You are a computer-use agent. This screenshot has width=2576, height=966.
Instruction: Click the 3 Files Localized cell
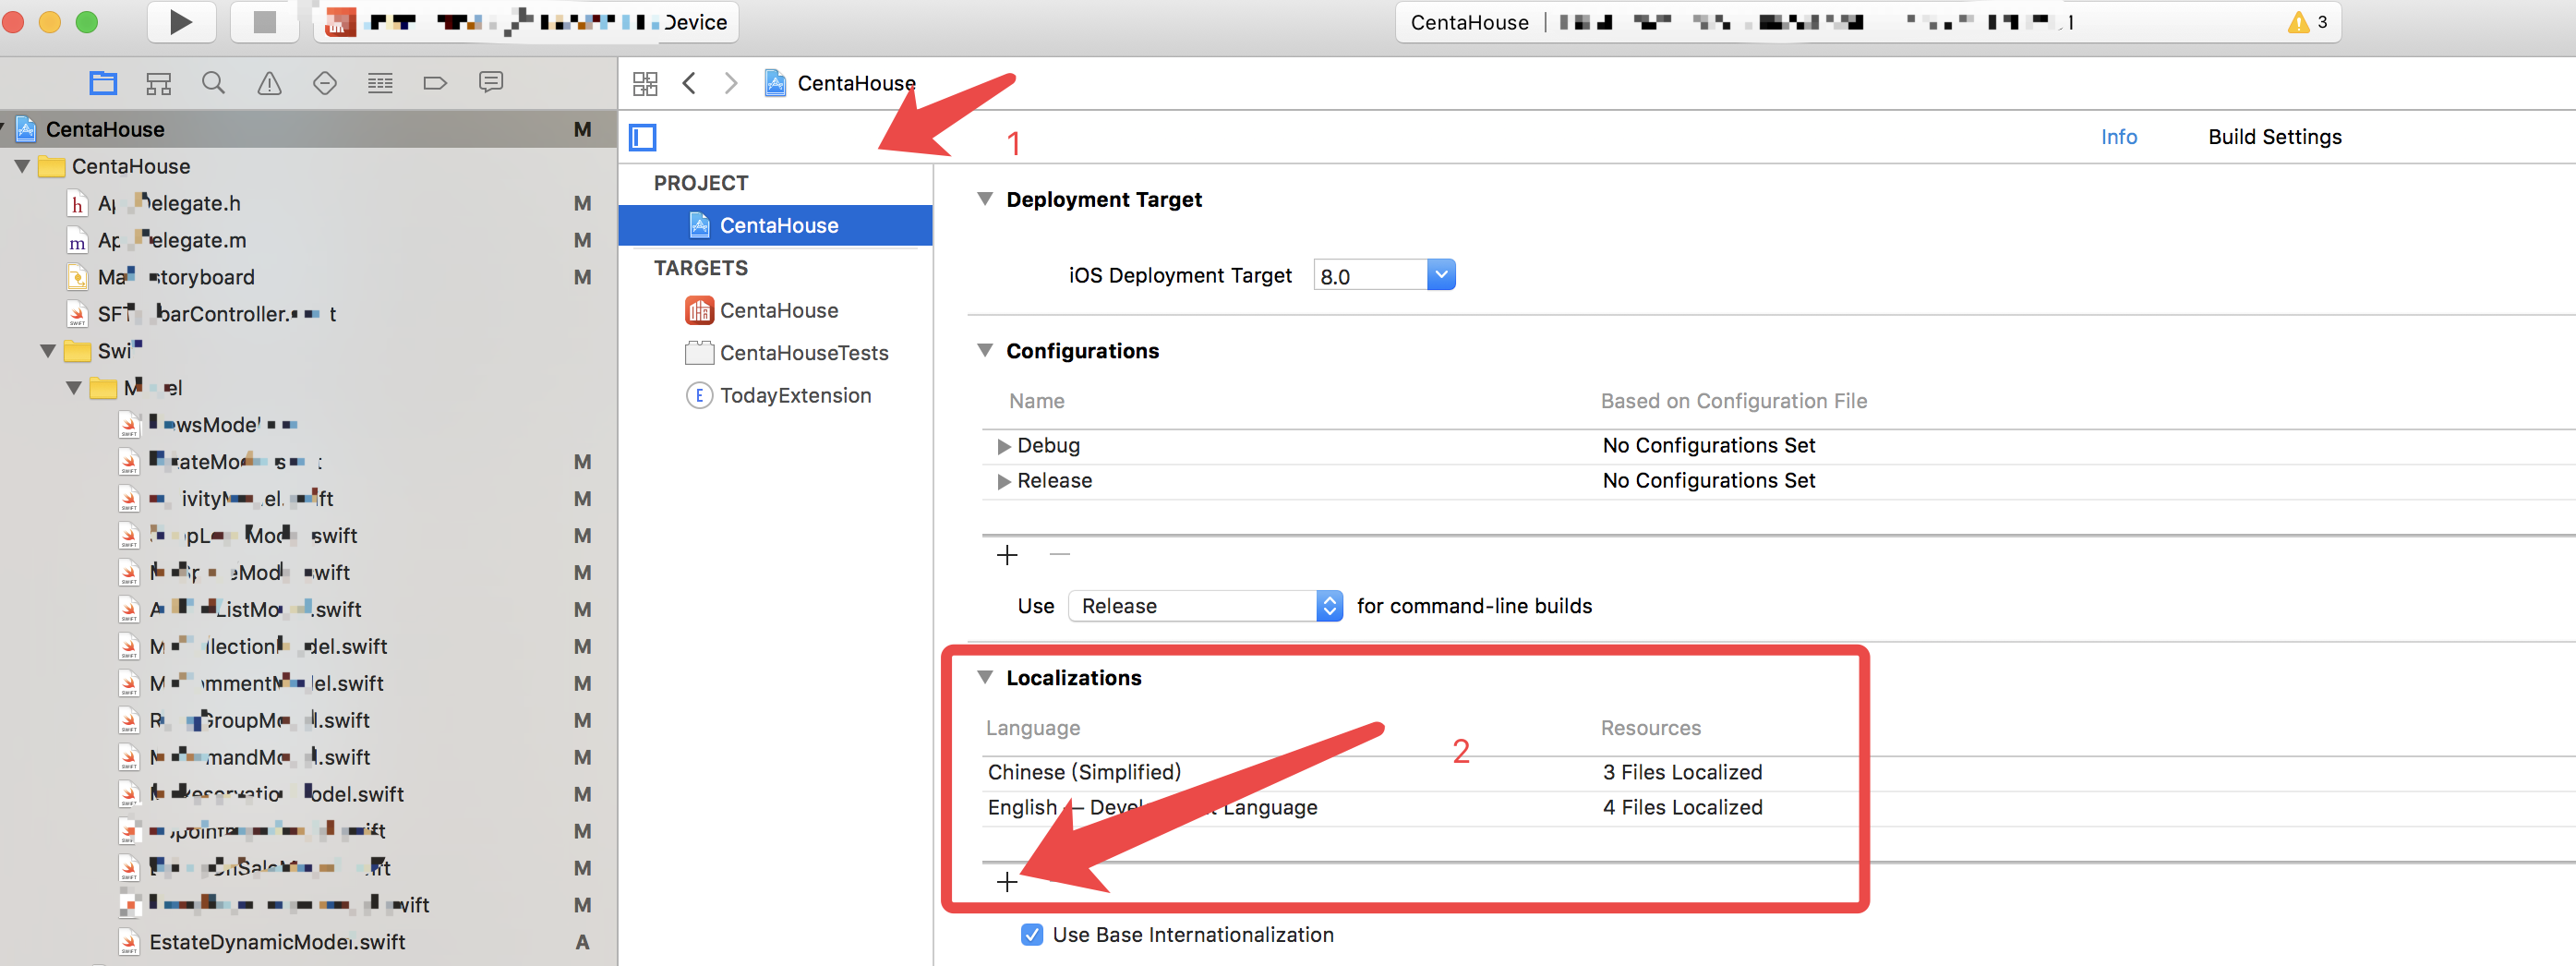(1681, 772)
